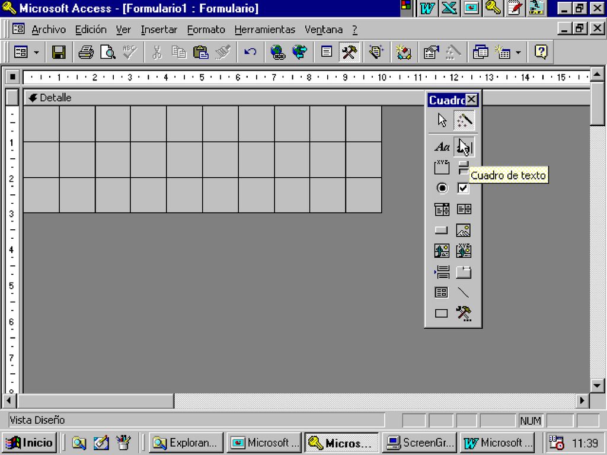Select the Unbound Object Frame tool
Screen dimensions: 607x455
click(442, 251)
